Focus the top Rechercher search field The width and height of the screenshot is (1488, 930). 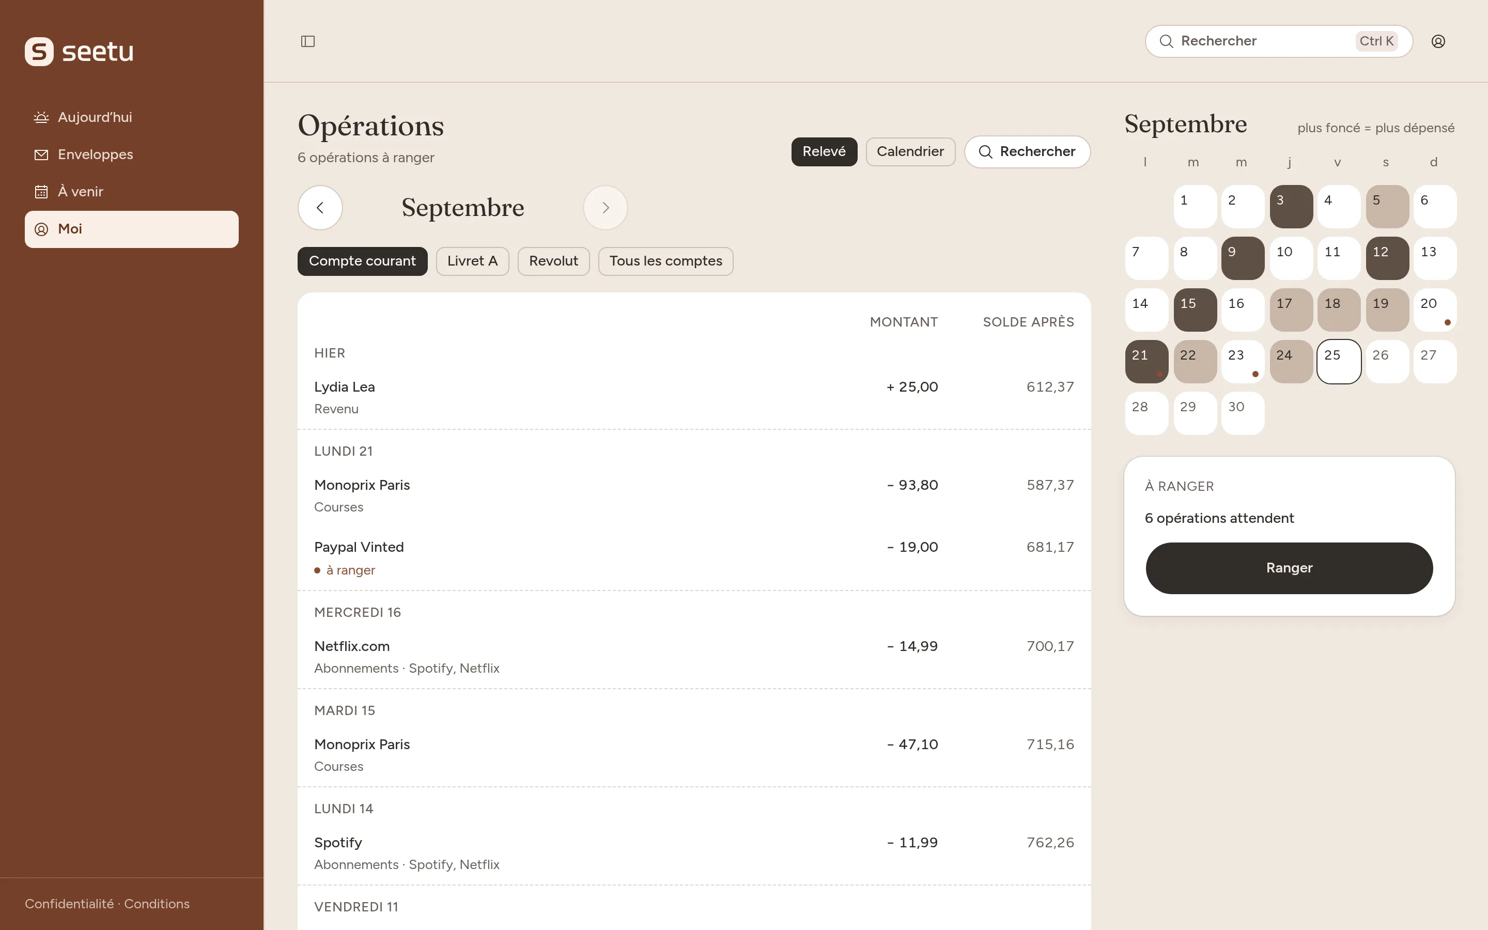[1278, 41]
